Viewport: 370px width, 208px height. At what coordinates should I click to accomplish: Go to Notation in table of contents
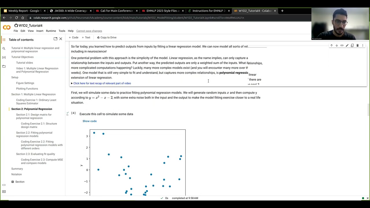coord(16,174)
